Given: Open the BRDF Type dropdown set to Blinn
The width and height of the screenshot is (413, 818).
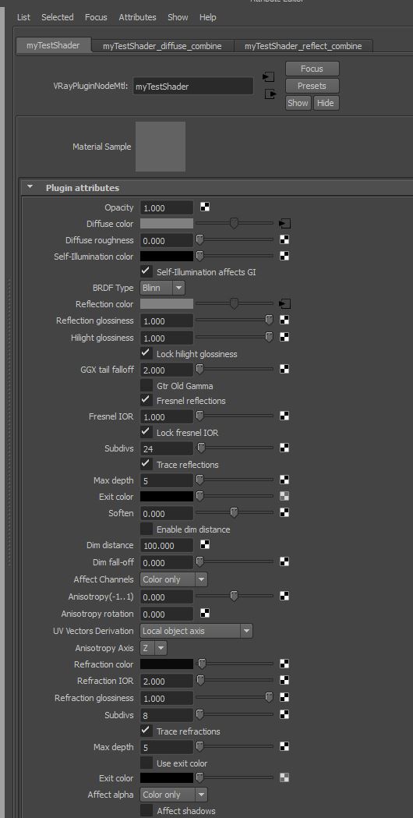Looking at the screenshot, I should [x=162, y=288].
